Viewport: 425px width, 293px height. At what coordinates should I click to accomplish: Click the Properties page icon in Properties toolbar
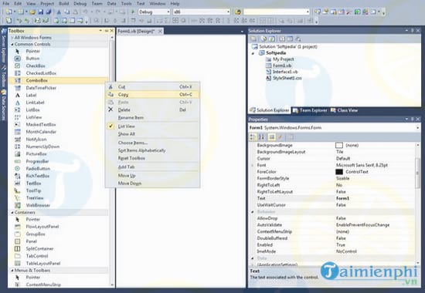pyautogui.click(x=271, y=137)
